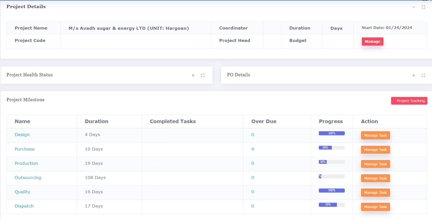Open the Production milestone link

26,163
